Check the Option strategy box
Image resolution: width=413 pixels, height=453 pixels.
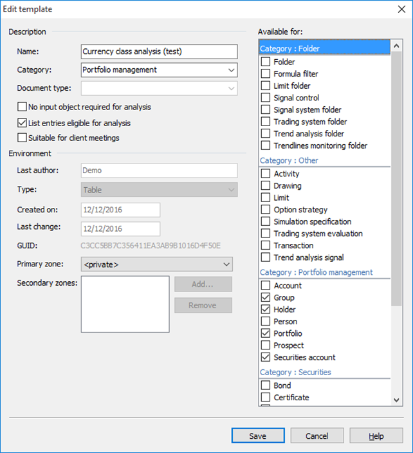(266, 210)
